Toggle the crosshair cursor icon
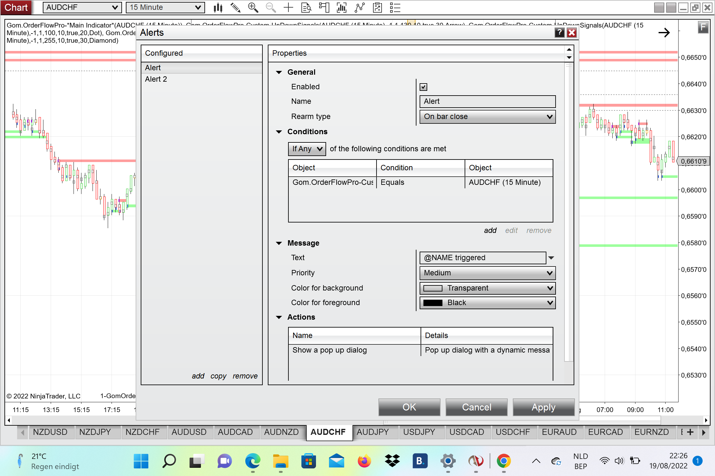Screen dimensions: 715x476 pos(288,8)
